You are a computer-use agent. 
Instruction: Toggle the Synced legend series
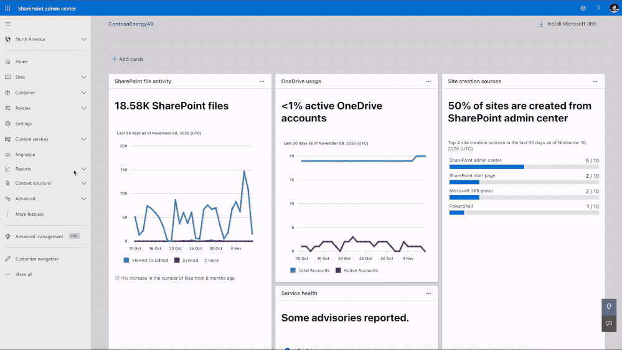[186, 260]
